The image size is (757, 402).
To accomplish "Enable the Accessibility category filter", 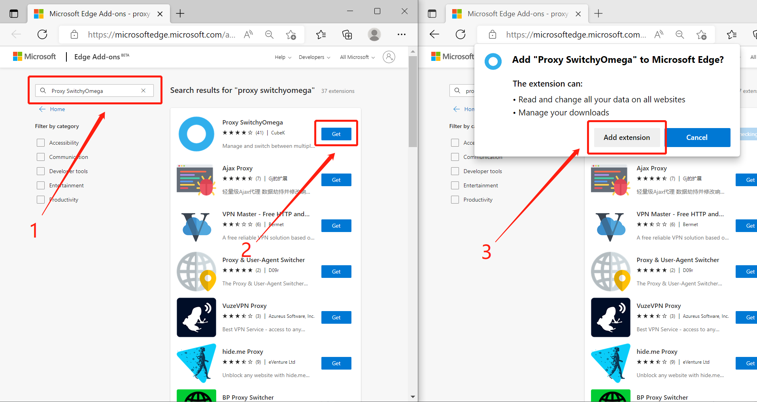I will pos(40,142).
